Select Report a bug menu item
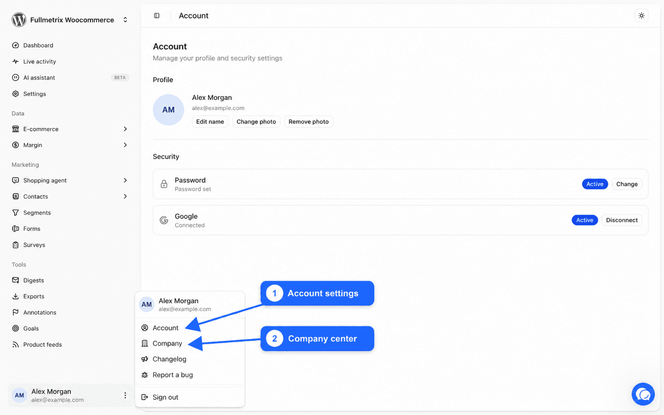The width and height of the screenshot is (664, 415). tap(190, 375)
